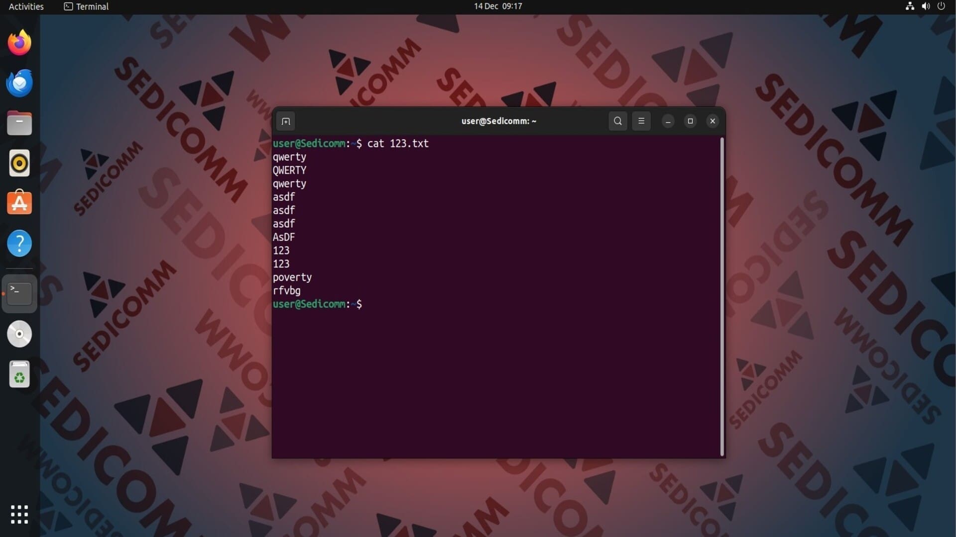Viewport: 956px width, 537px height.
Task: Open the terminal hamburger menu
Action: 641,121
